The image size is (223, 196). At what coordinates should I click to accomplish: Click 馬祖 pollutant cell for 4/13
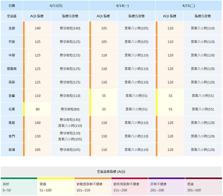[x=70, y=123]
